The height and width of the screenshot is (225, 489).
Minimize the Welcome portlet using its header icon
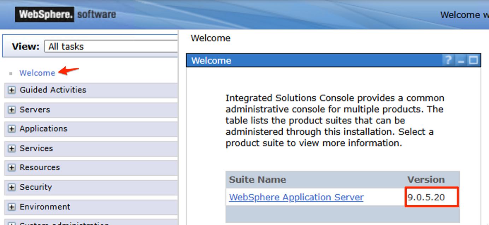[461, 61]
